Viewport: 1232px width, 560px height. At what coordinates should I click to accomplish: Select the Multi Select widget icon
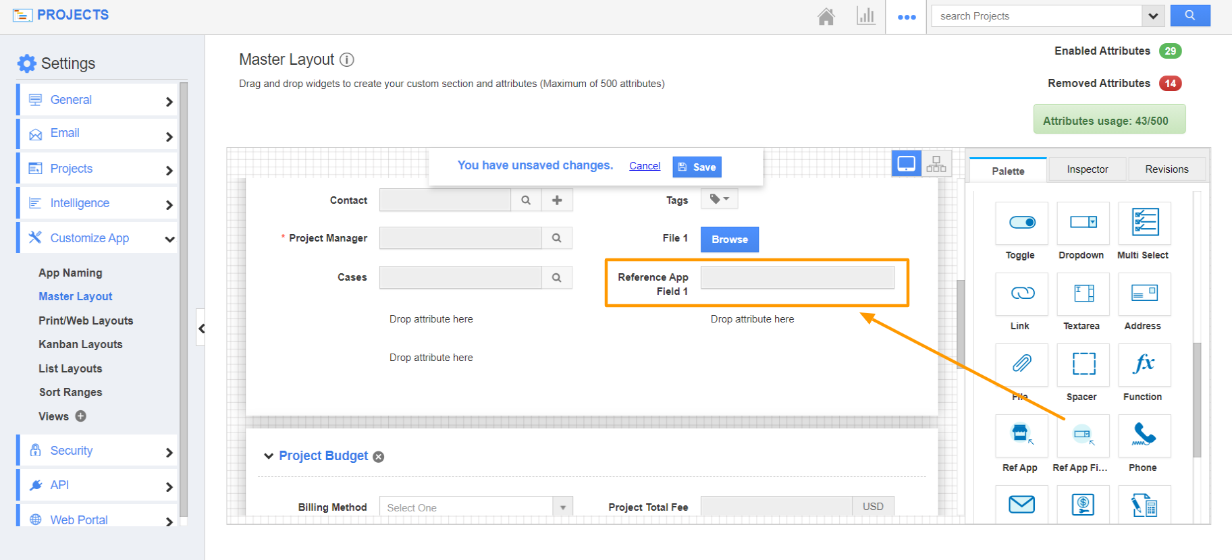[x=1144, y=223]
